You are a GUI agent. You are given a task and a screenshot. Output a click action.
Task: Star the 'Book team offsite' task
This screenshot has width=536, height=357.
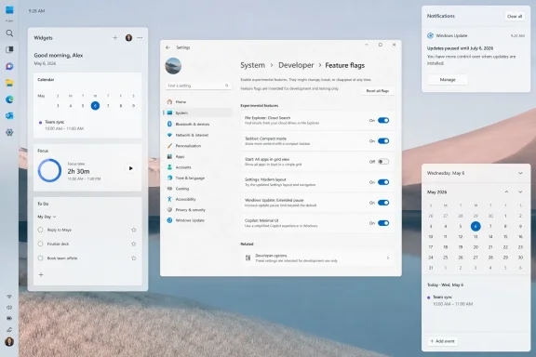click(134, 258)
